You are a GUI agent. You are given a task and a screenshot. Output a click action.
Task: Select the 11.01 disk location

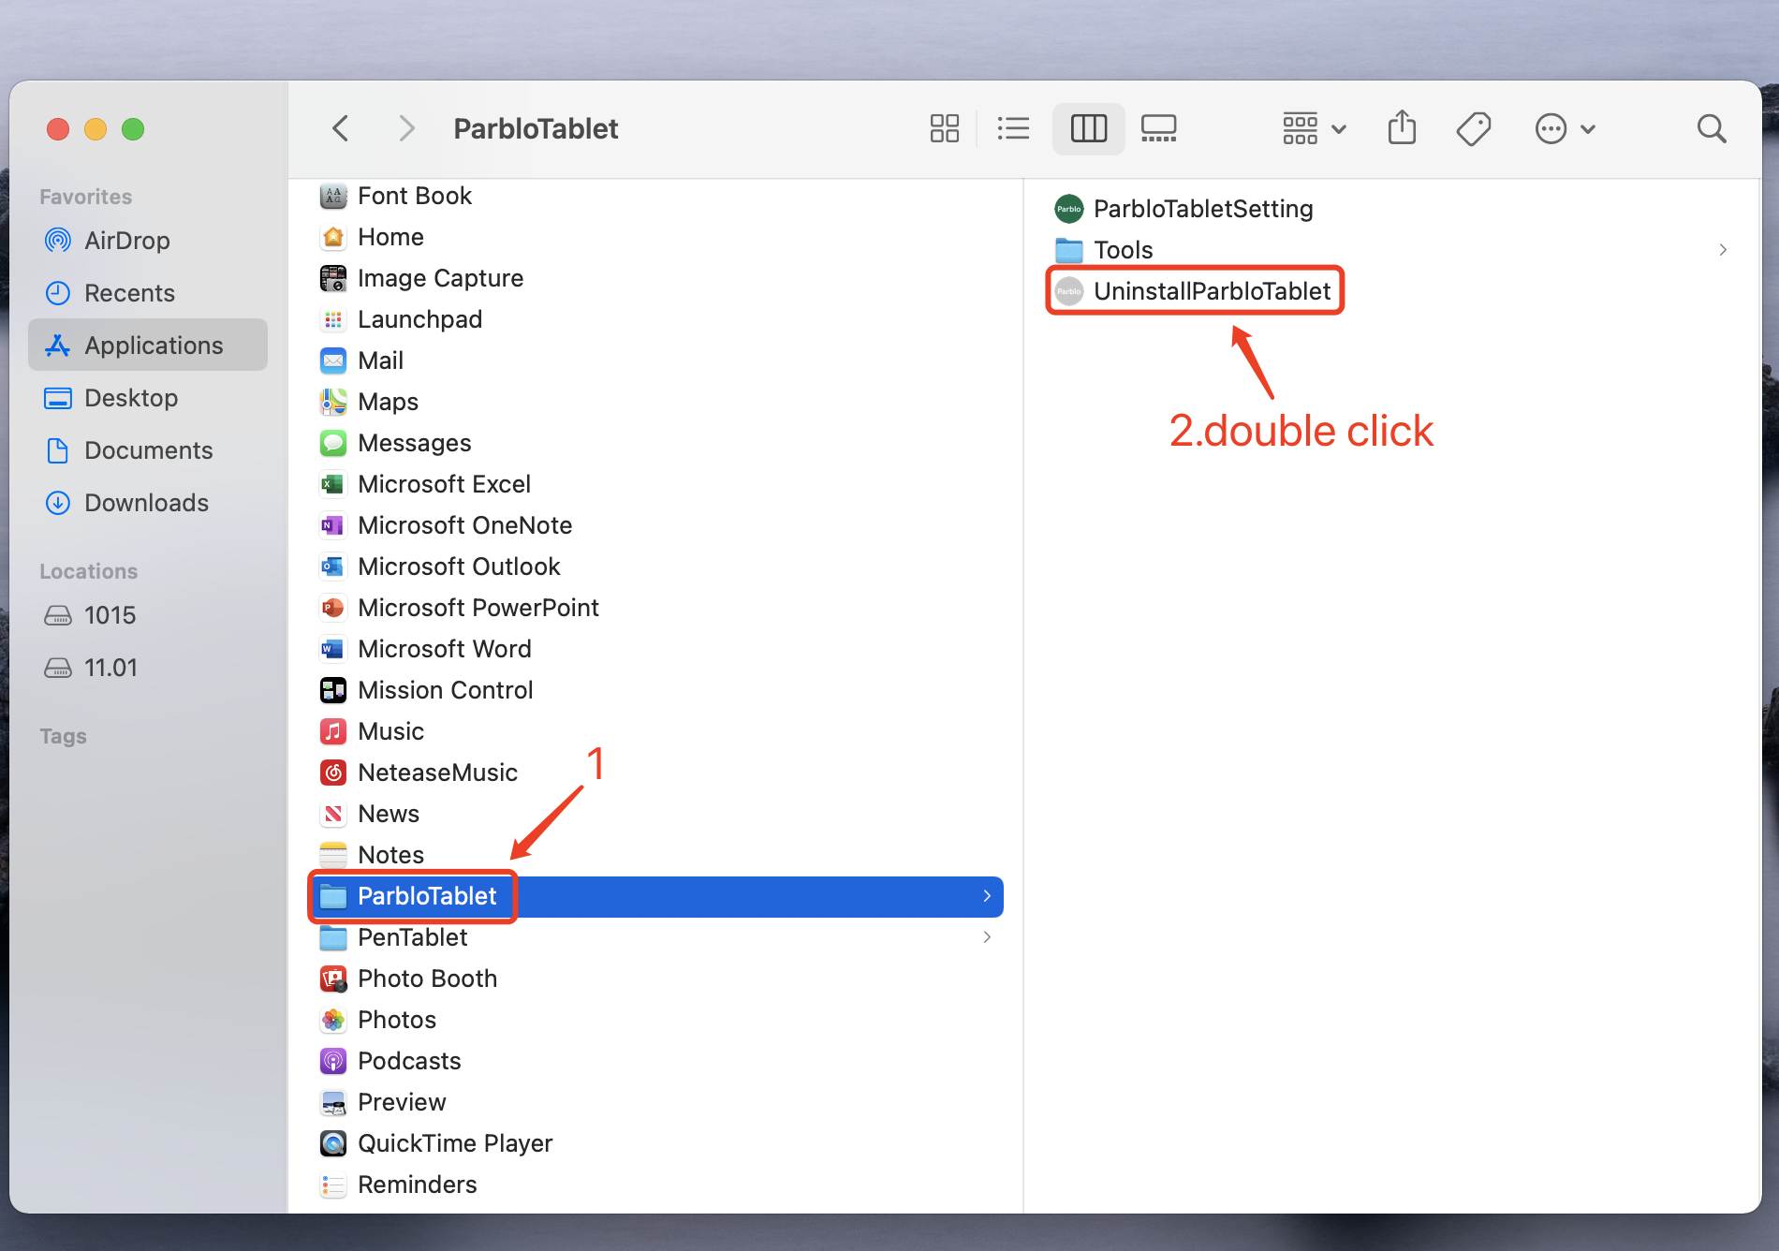point(148,668)
